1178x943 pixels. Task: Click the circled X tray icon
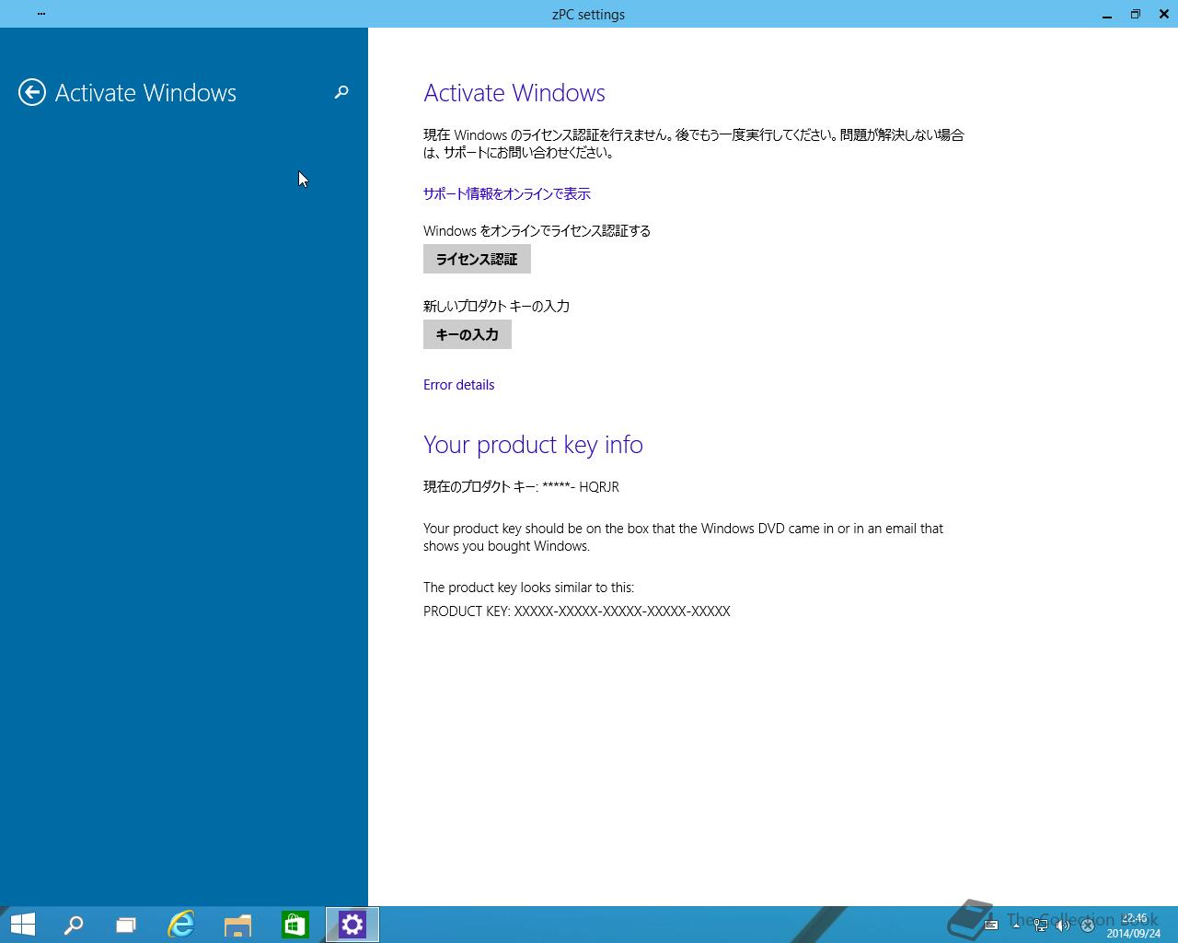point(1087,926)
